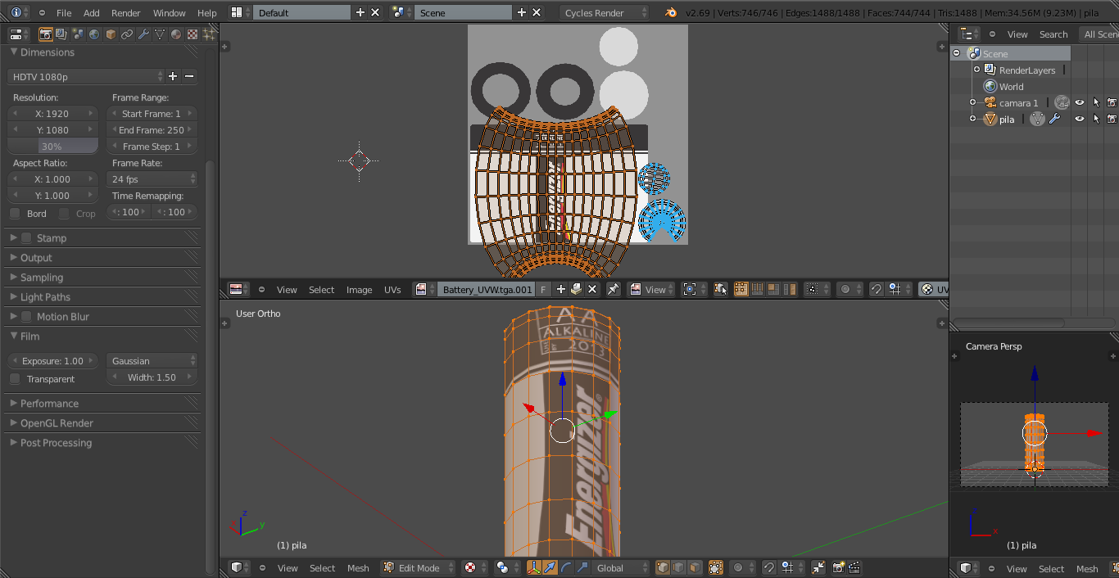Open the Add menu

click(x=92, y=13)
